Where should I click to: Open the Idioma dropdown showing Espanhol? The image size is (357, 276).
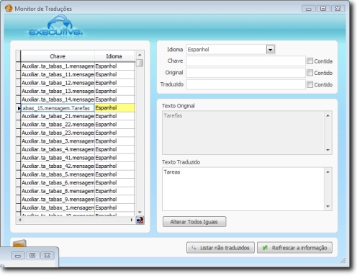click(271, 50)
